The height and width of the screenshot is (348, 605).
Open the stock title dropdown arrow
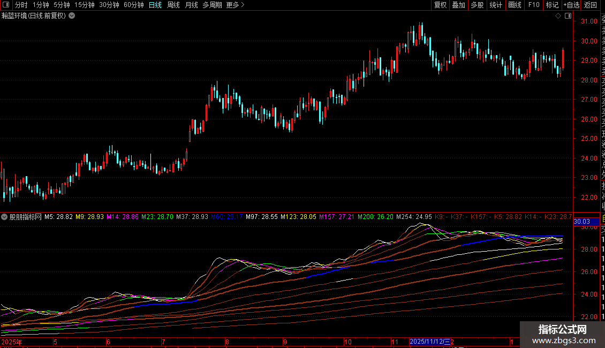point(72,16)
